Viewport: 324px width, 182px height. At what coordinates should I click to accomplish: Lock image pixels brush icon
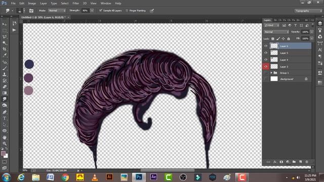tap(278, 39)
